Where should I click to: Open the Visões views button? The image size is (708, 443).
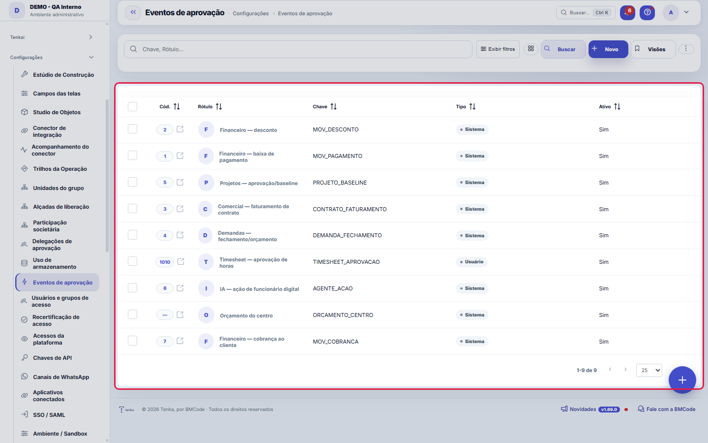coord(653,49)
